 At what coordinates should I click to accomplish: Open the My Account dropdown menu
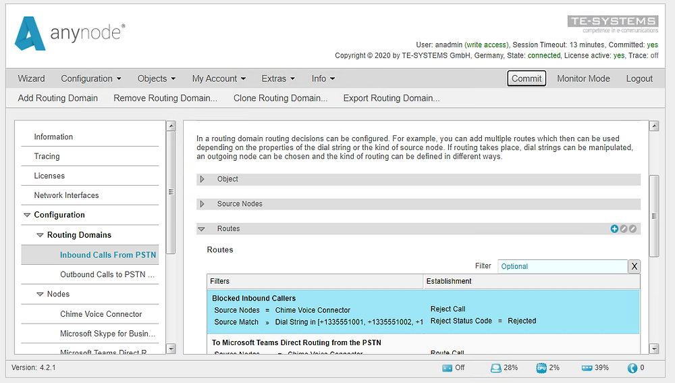click(219, 78)
